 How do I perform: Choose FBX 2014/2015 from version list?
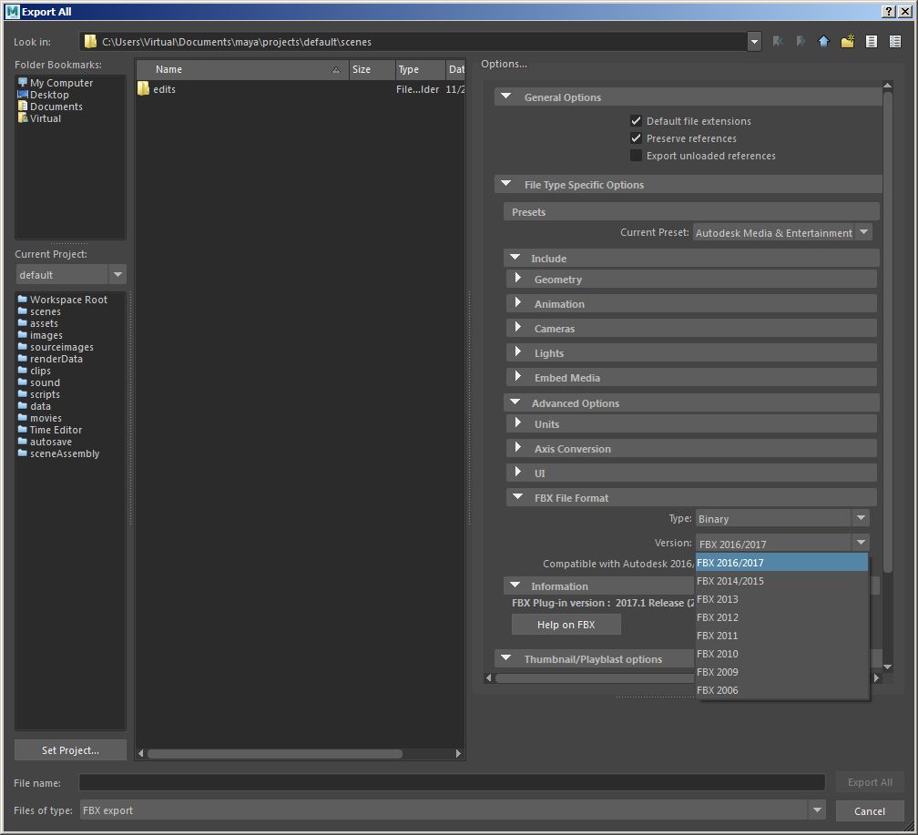[x=730, y=581]
